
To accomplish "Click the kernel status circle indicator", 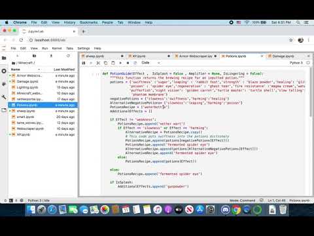I will click(x=308, y=63).
